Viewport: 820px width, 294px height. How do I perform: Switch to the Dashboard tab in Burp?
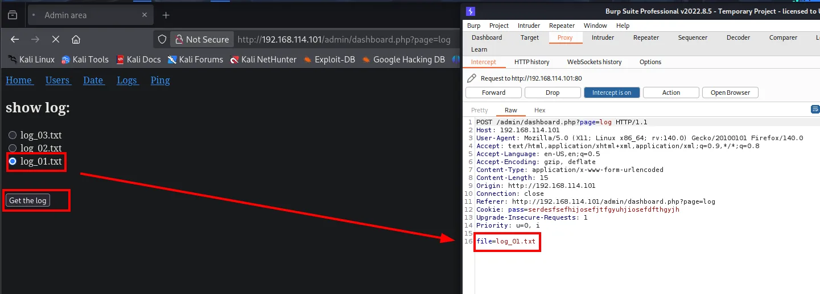point(487,37)
